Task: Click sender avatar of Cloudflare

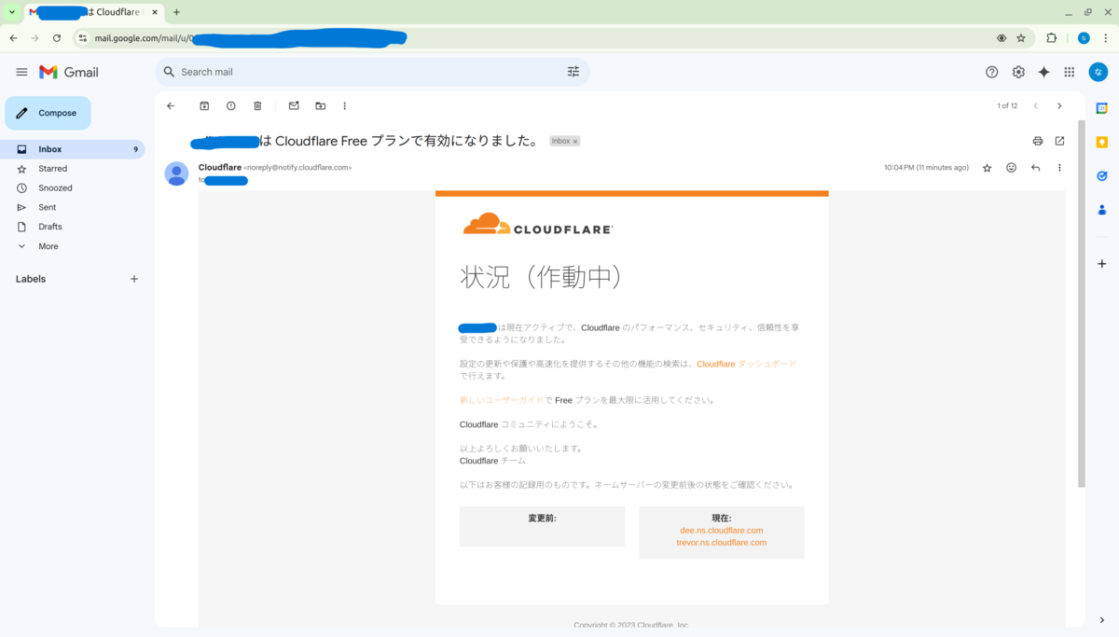Action: point(176,173)
